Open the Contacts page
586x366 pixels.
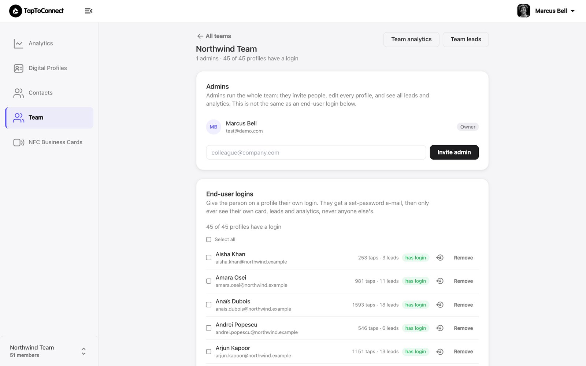pos(49,93)
